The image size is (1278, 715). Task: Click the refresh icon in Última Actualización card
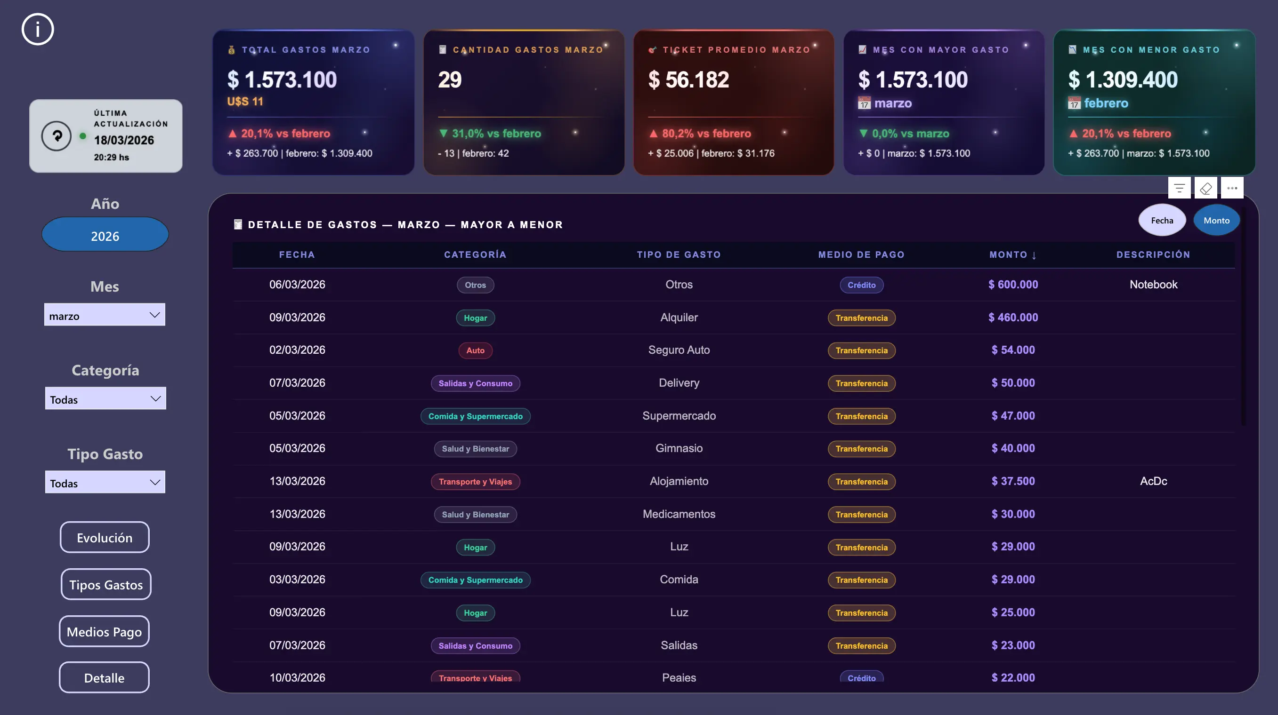coord(57,136)
